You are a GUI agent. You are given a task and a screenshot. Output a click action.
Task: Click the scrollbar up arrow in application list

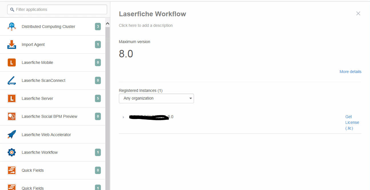point(108,23)
